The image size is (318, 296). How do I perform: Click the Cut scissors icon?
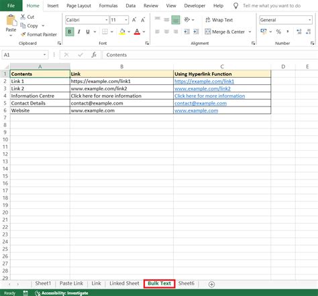(x=23, y=17)
